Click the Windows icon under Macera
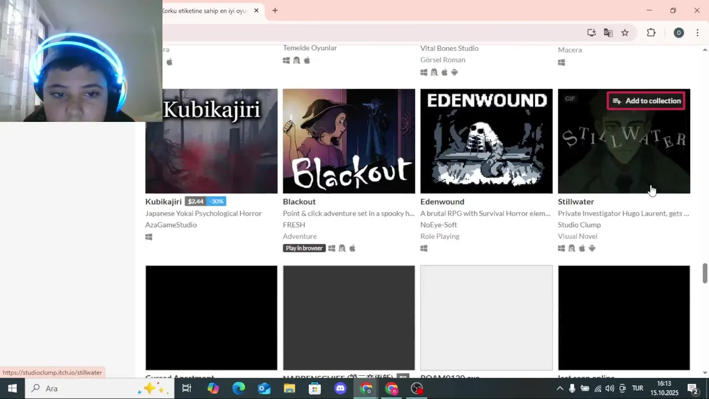The image size is (709, 399). point(561,63)
